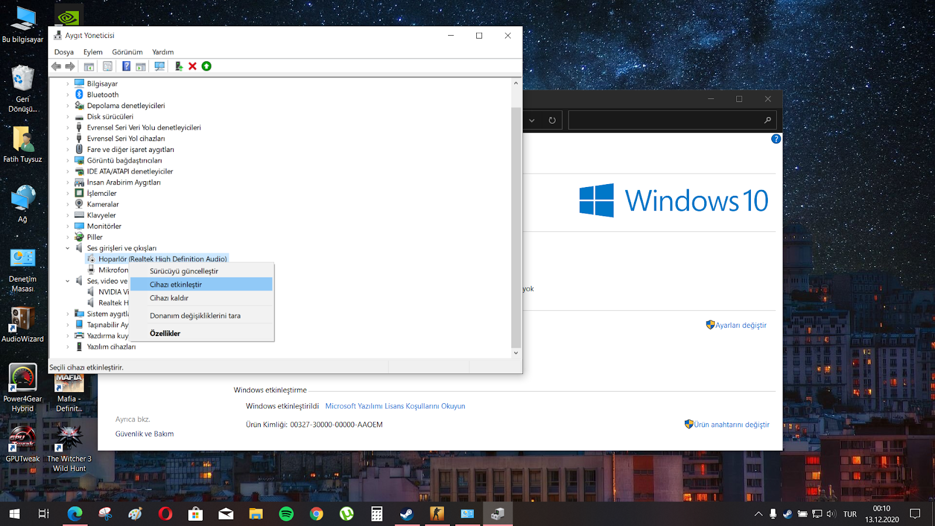935x526 pixels.
Task: Open Google Chrome from the taskbar
Action: [x=316, y=514]
